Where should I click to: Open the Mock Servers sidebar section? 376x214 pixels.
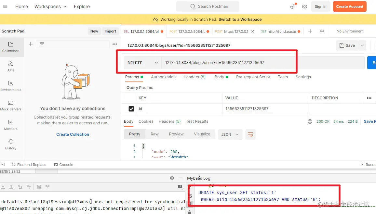point(11,106)
